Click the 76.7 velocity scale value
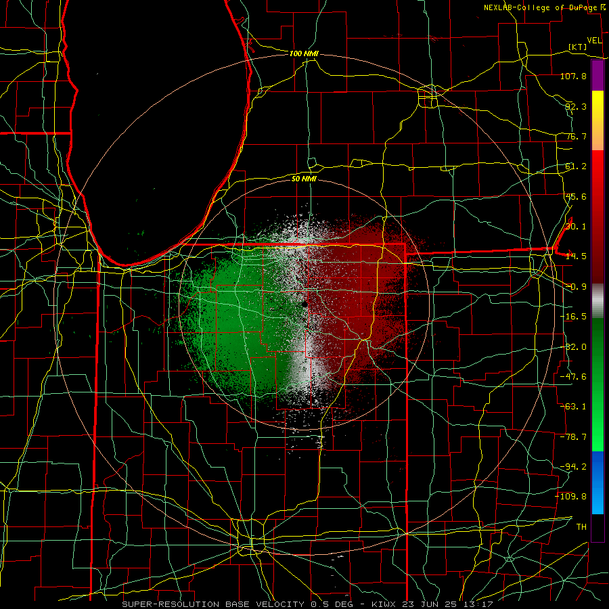This screenshot has height=609, width=609. [x=576, y=136]
